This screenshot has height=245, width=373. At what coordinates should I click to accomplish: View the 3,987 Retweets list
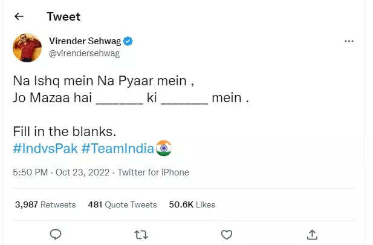coord(45,204)
